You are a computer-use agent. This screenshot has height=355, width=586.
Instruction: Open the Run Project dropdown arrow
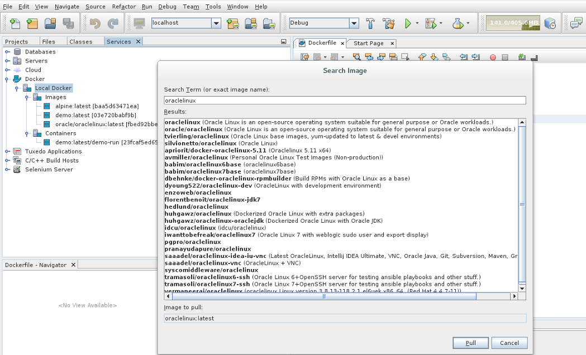coord(417,23)
